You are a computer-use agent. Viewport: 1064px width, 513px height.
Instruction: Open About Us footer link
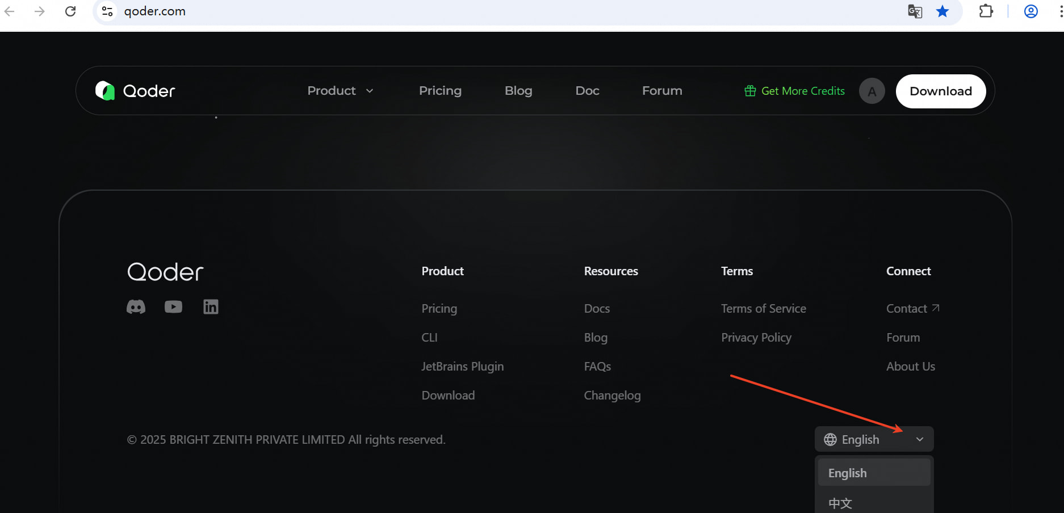point(910,367)
